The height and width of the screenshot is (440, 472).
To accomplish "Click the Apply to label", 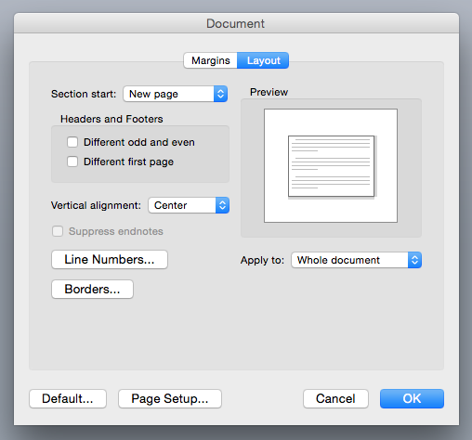I will click(x=262, y=260).
